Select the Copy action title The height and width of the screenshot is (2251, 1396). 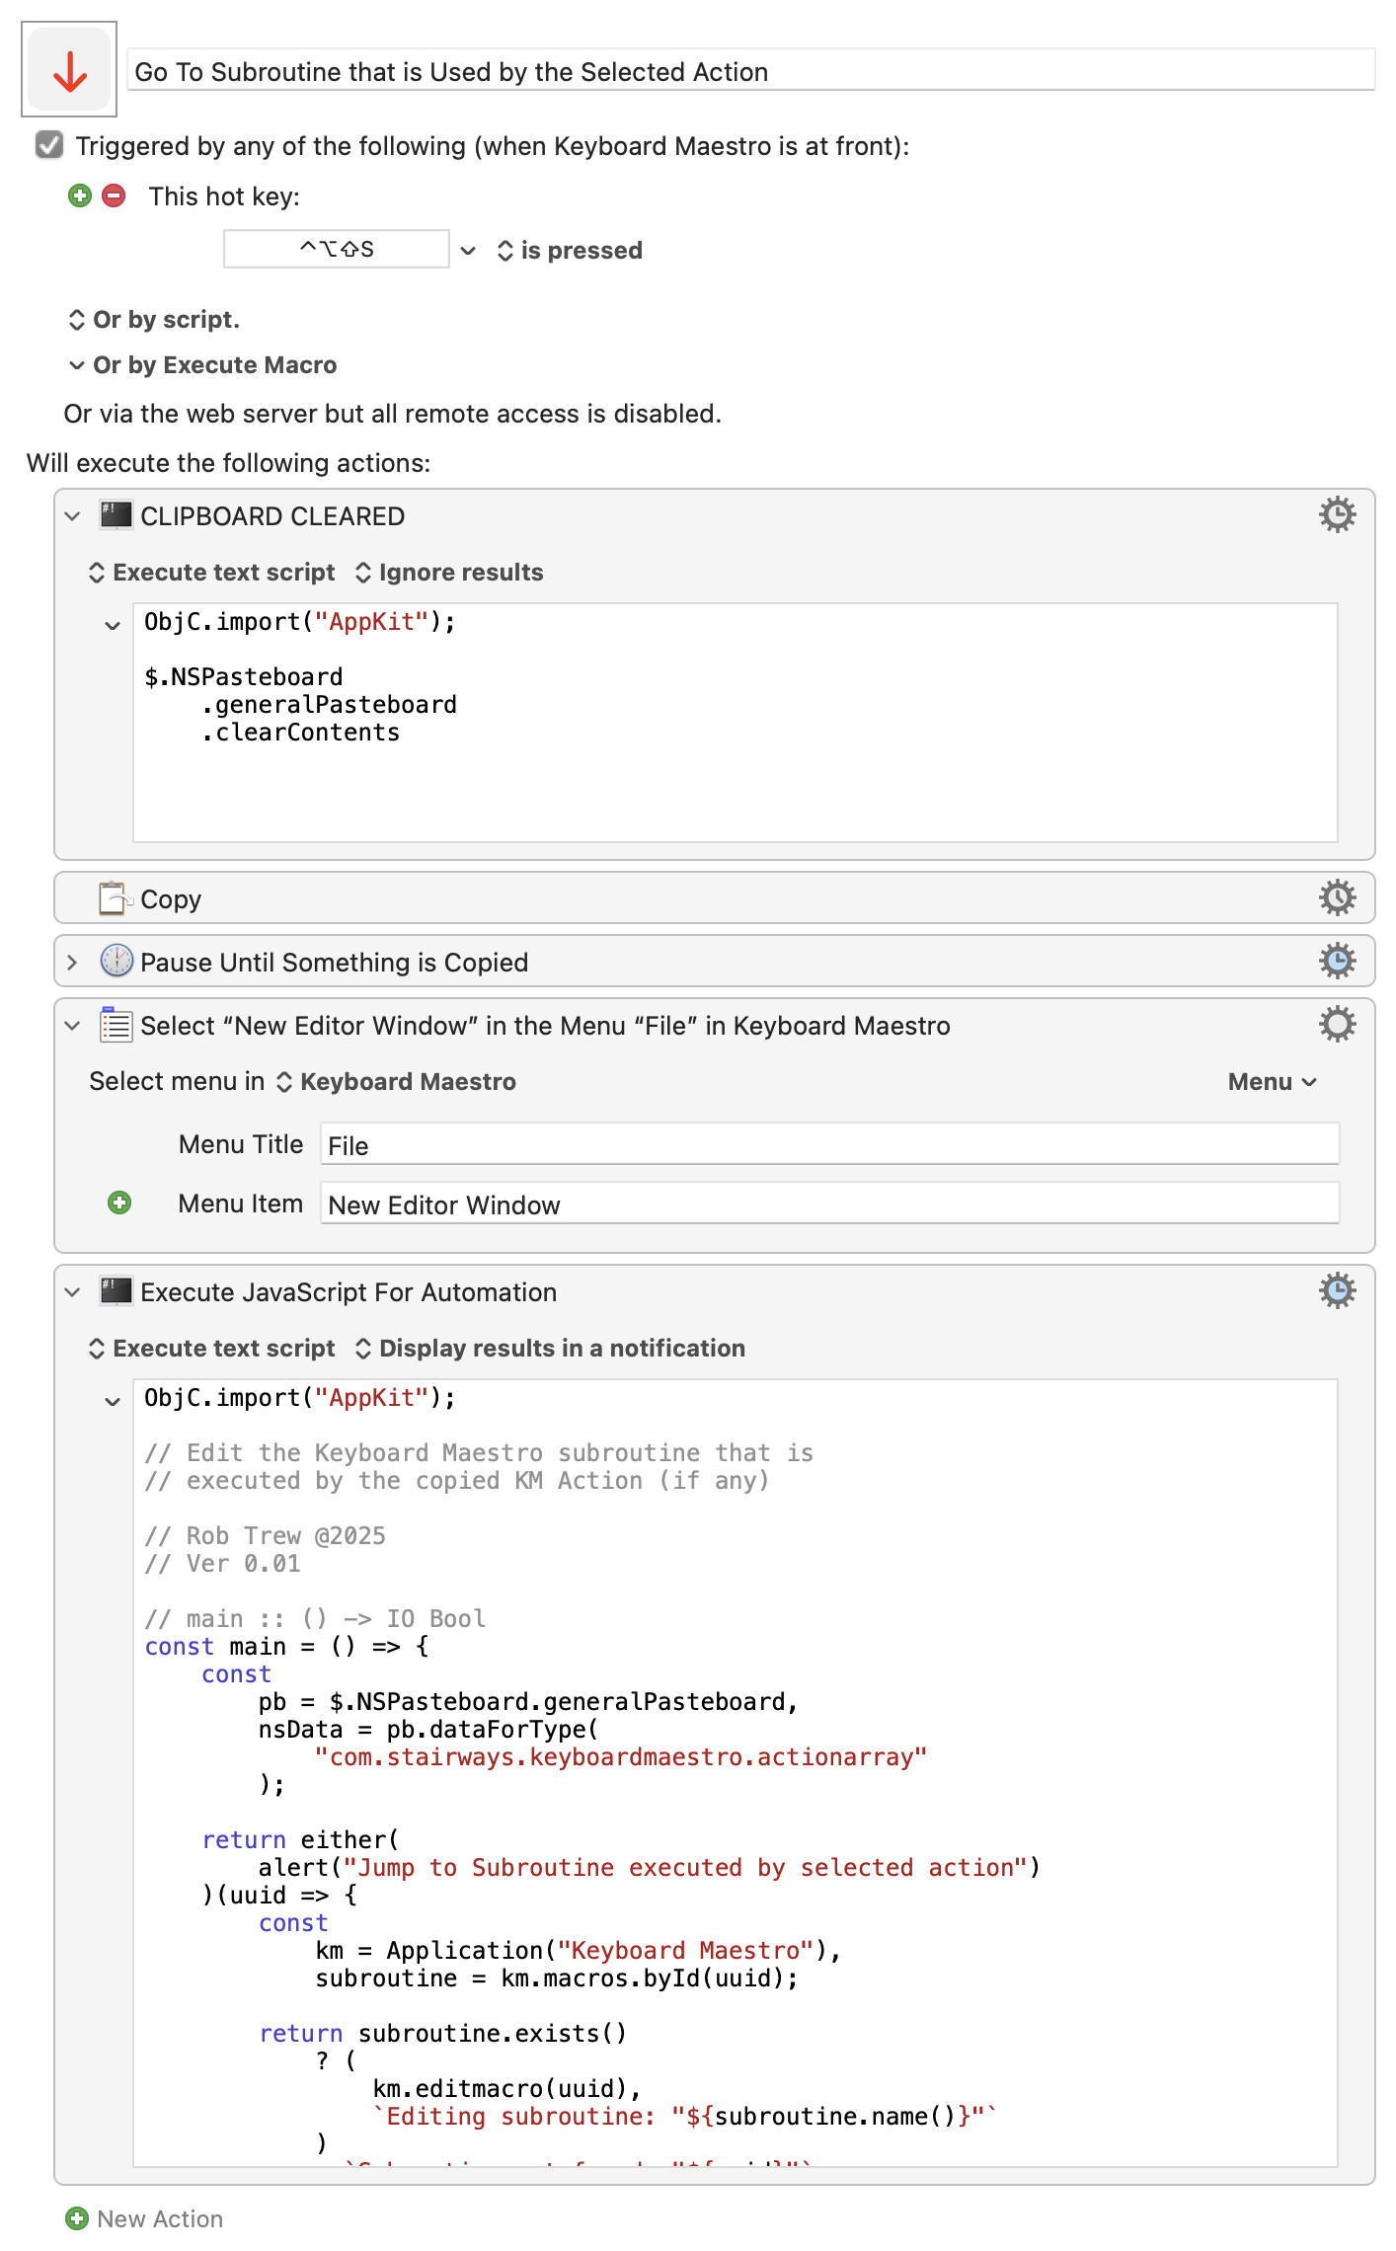(x=171, y=899)
